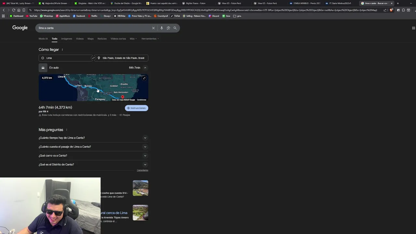Image resolution: width=416 pixels, height=234 pixels.
Task: Click the magnifier search icon
Action: [x=175, y=28]
